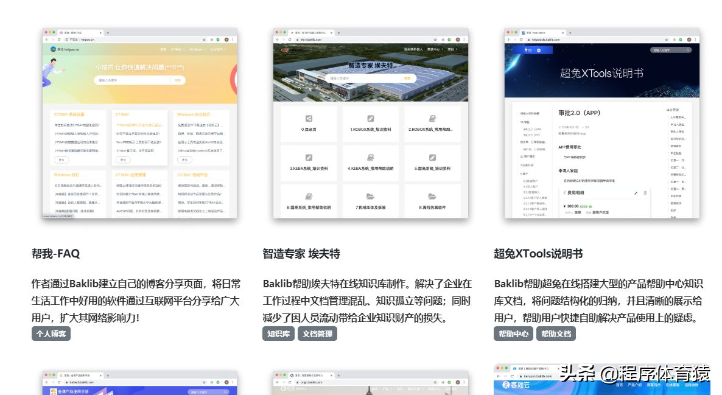722x395 pixels.
Task: Click new-tab plus in 埃夫特 browser screenshot
Action: [x=339, y=33]
